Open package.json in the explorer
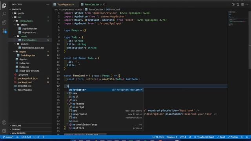251x141 pixels. [25, 82]
